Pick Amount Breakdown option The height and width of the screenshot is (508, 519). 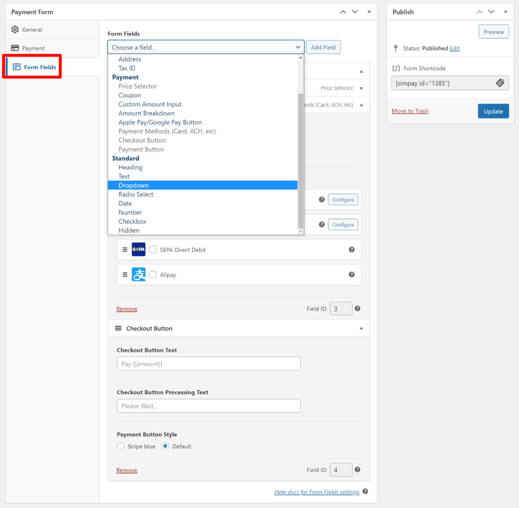click(146, 113)
